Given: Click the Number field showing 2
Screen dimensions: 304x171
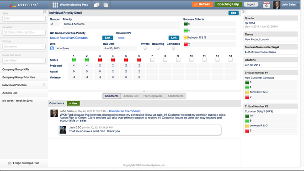Looking at the screenshot, I should (x=55, y=24).
